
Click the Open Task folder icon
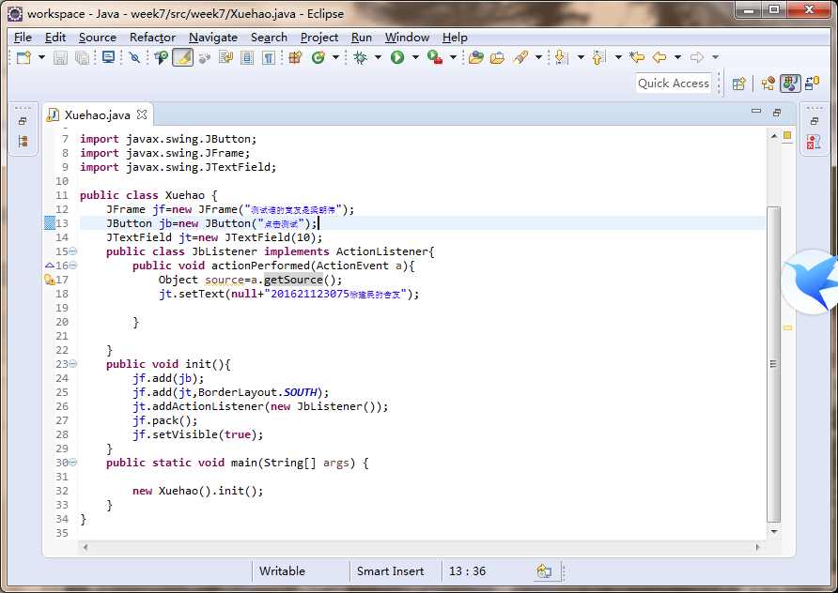497,57
